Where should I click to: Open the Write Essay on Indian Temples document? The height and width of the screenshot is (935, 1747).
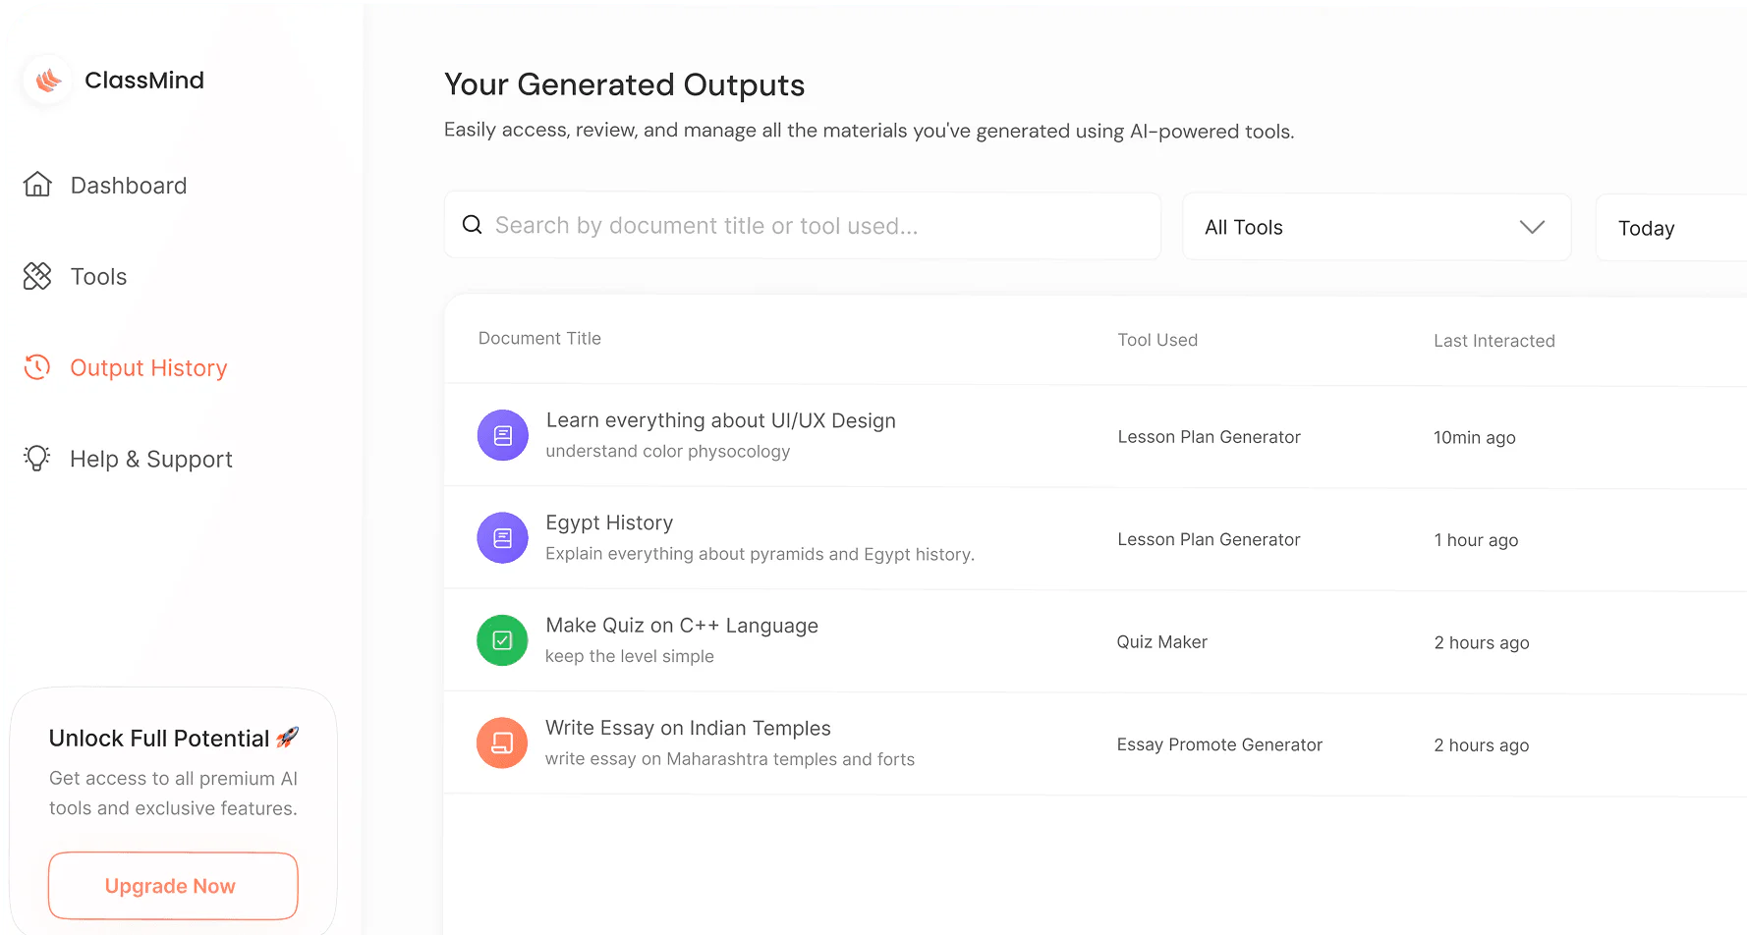[x=688, y=728]
